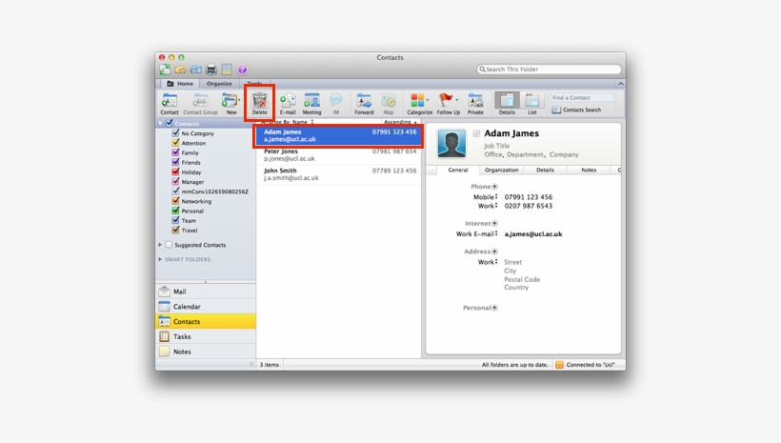Select Peter Jones contact

(339, 155)
